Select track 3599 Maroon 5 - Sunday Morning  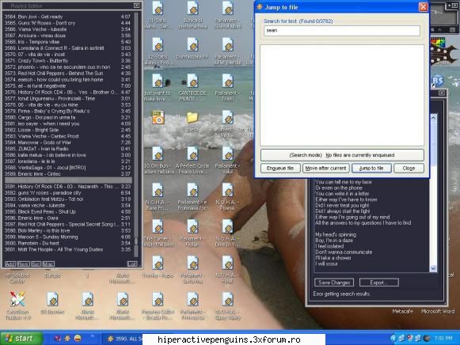click(x=68, y=237)
